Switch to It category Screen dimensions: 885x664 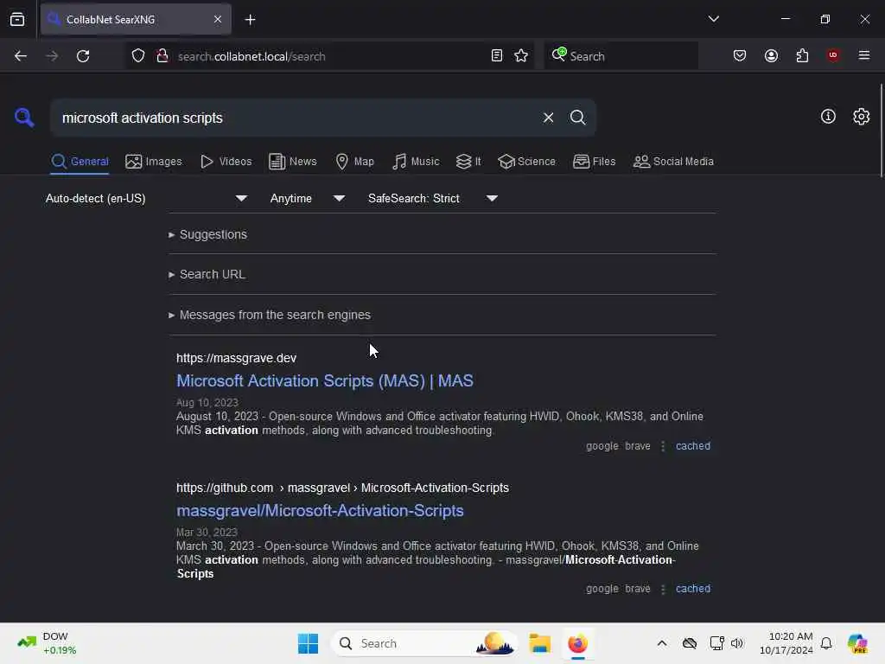(x=468, y=162)
